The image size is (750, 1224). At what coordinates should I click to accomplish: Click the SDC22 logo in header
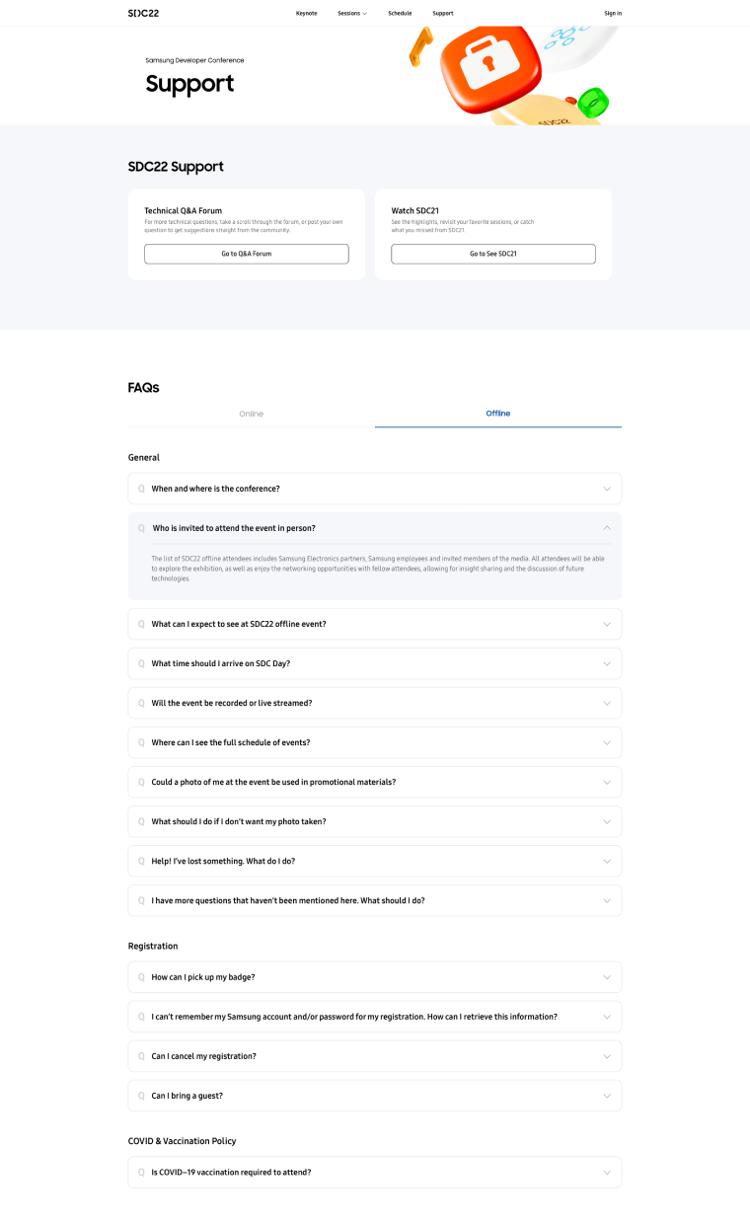tap(143, 13)
